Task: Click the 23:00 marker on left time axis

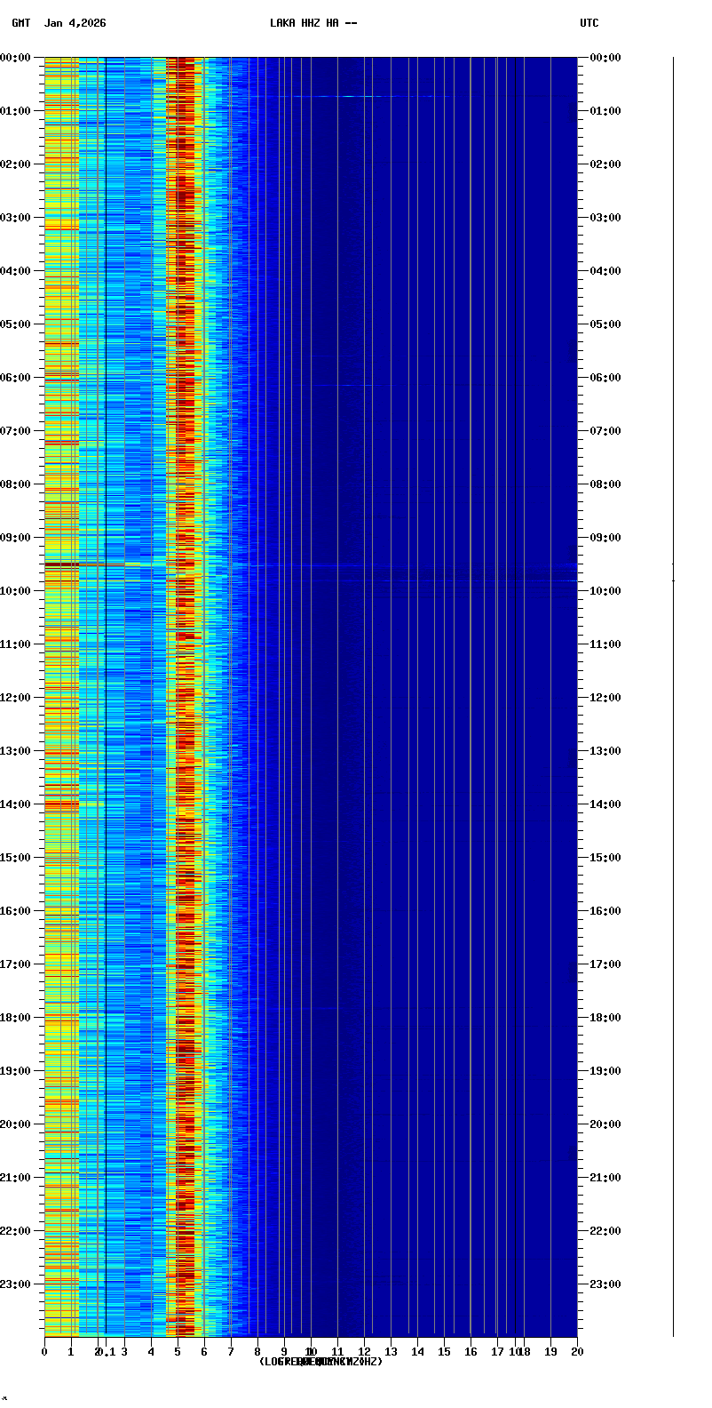Action: (16, 1284)
